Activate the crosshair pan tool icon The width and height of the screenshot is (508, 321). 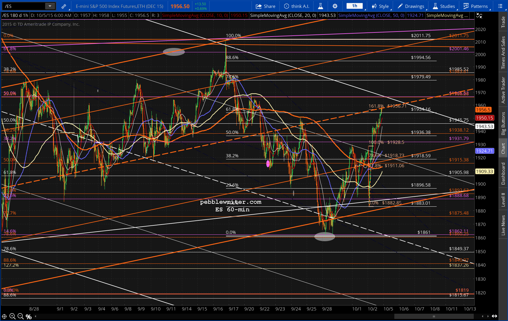pyautogui.click(x=4, y=316)
